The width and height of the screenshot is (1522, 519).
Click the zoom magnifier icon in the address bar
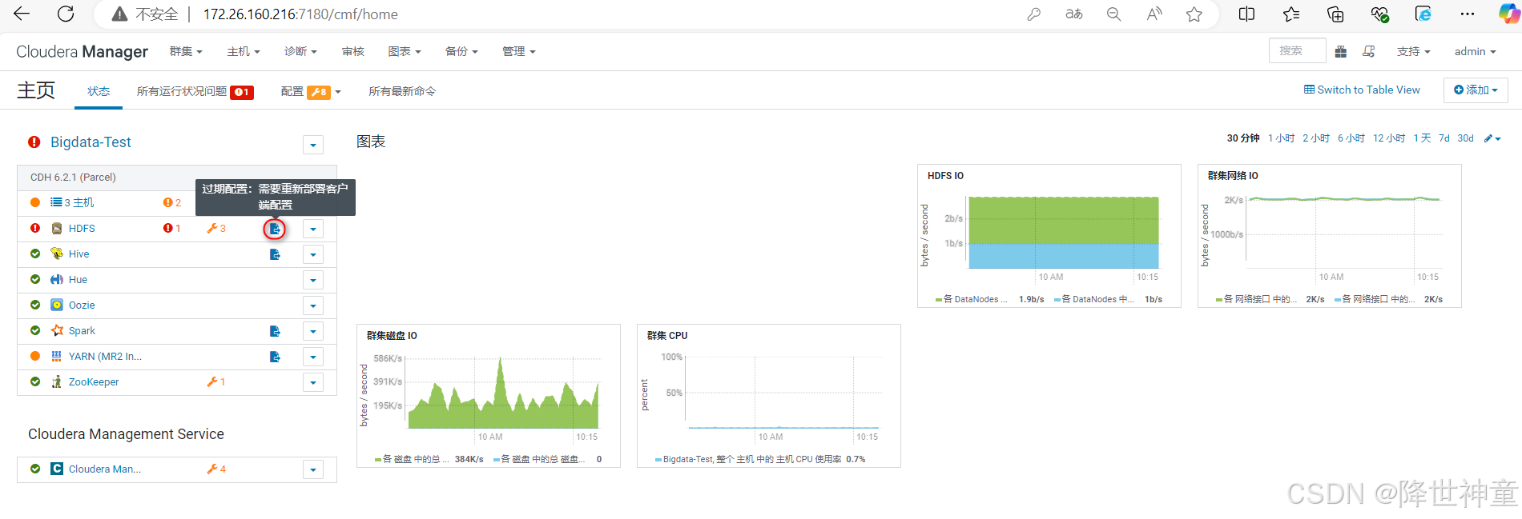(1113, 14)
